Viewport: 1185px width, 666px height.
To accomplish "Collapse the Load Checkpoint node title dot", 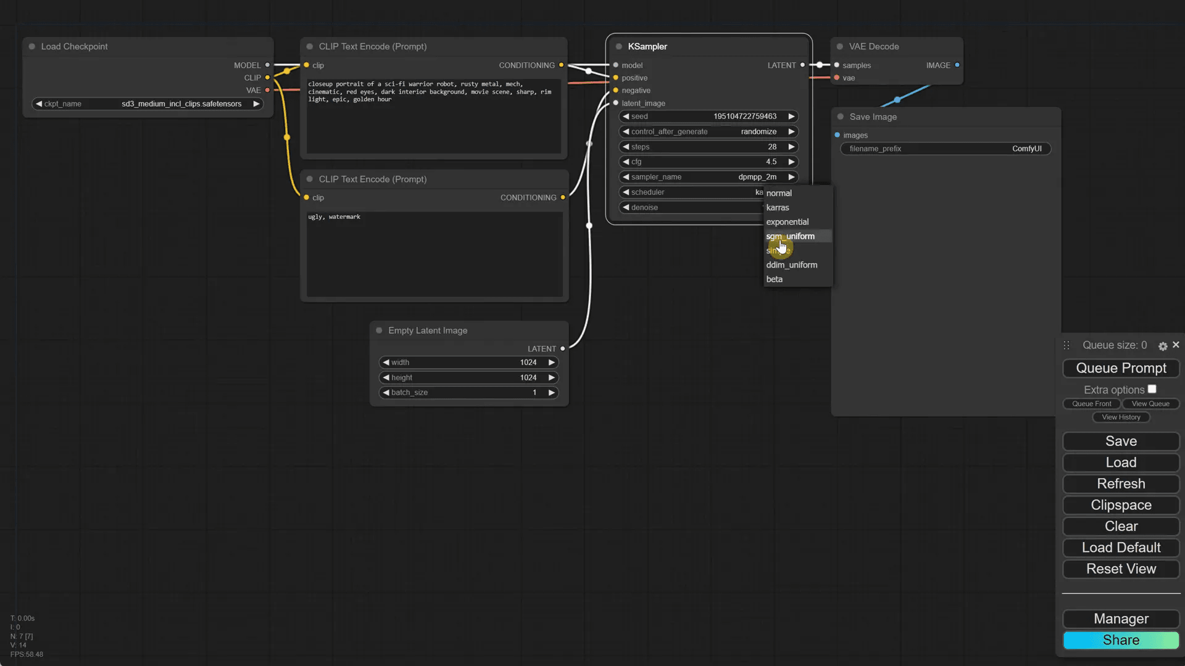I will click(x=31, y=46).
